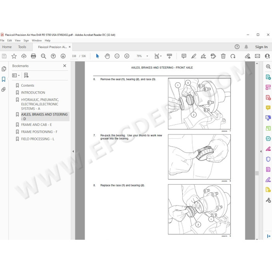Screen dimensions: 272x272
Task: Open the find text magnifier
Action: [44, 56]
